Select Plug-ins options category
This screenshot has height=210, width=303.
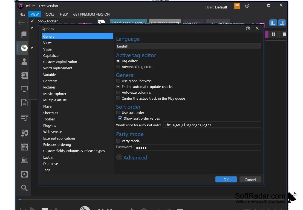point(78,125)
